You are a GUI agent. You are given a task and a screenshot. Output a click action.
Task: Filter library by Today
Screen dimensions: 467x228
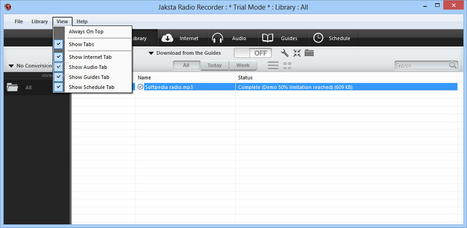214,66
